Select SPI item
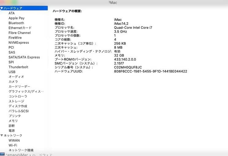228x156 pixels. coord(11,62)
